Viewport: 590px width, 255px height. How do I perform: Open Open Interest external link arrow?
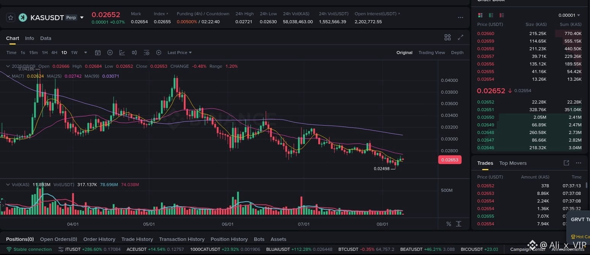coord(399,14)
